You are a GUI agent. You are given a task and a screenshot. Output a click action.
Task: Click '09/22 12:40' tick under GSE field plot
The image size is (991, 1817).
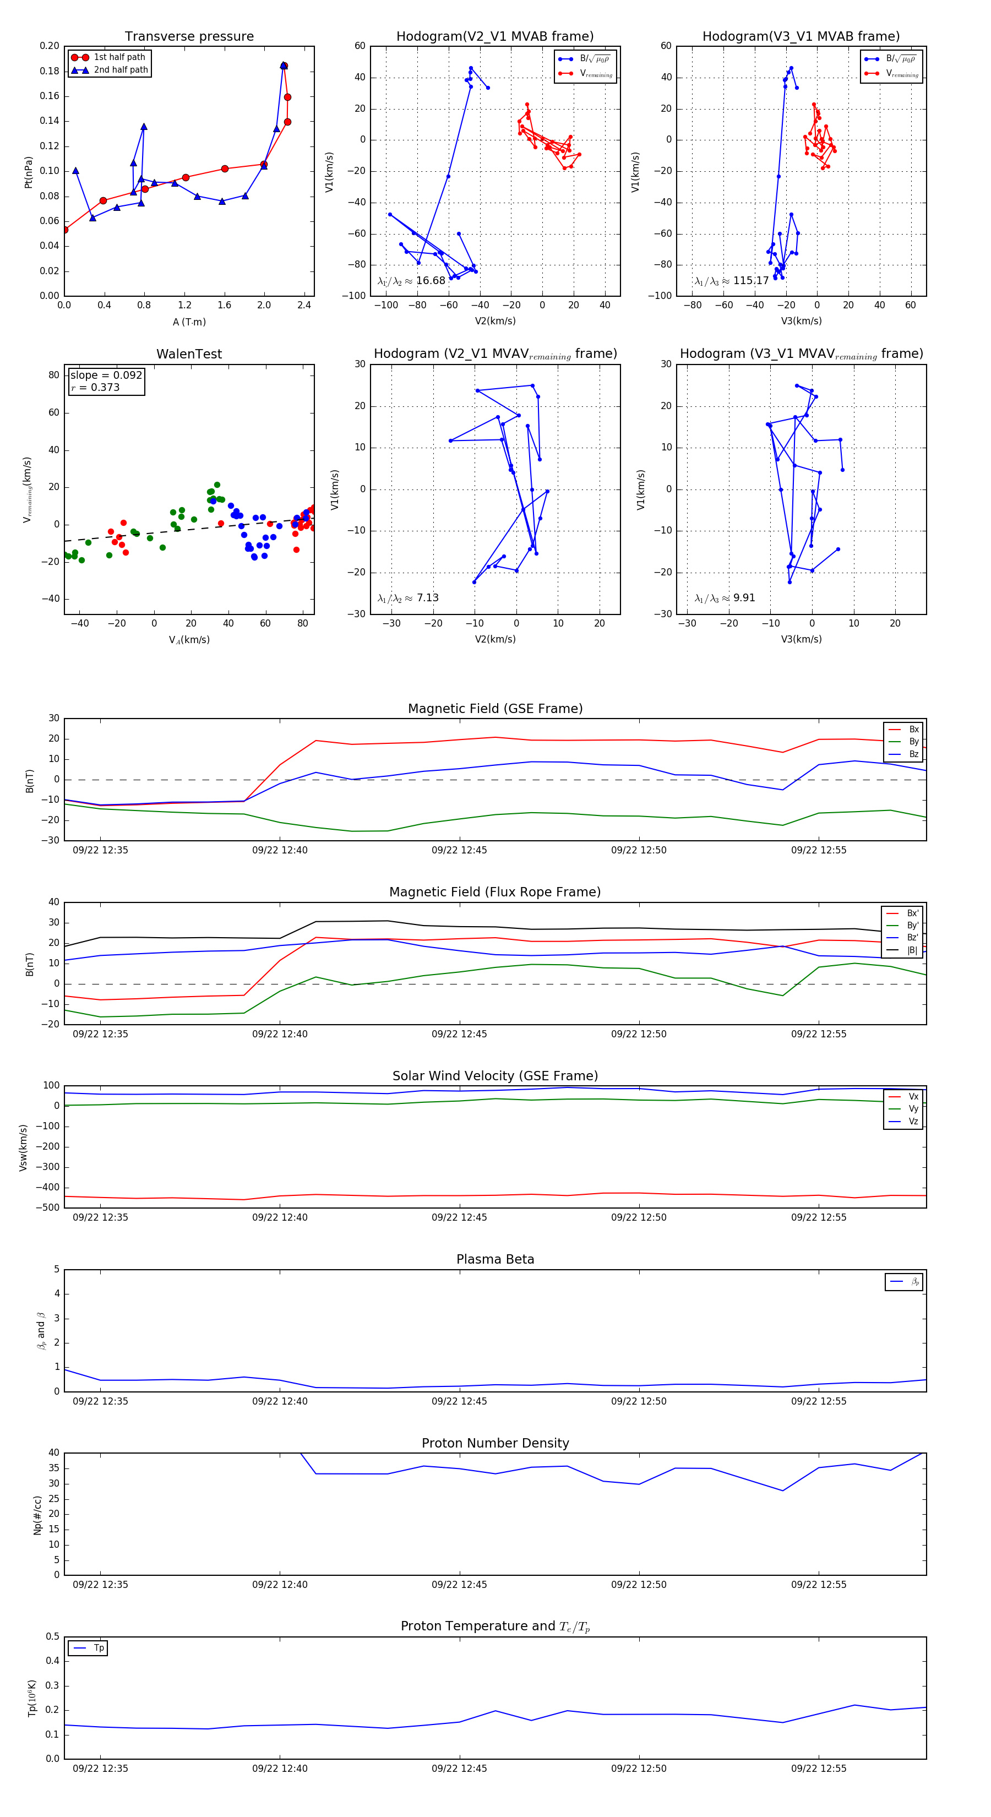pos(280,850)
